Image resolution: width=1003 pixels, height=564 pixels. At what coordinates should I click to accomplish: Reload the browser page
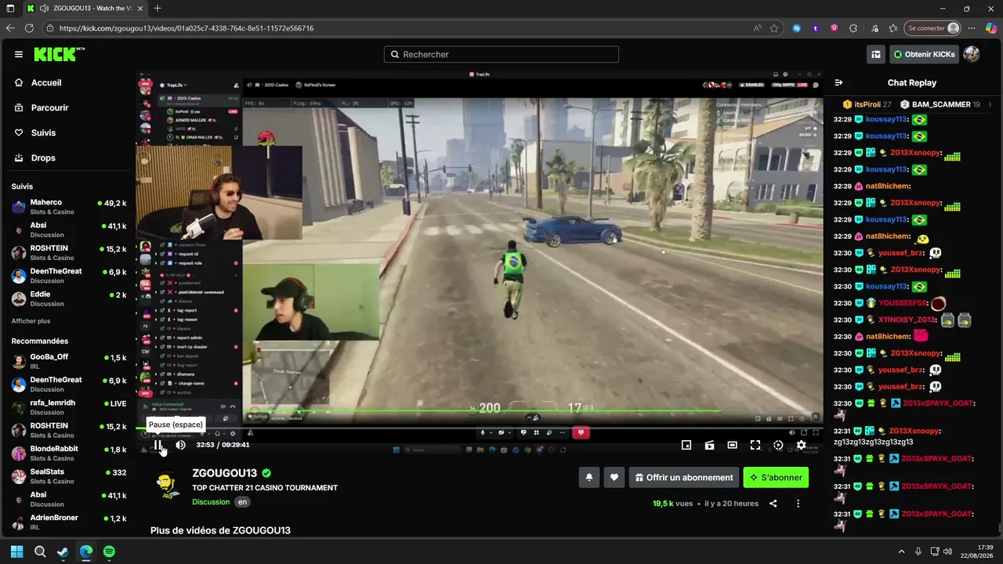[x=29, y=28]
